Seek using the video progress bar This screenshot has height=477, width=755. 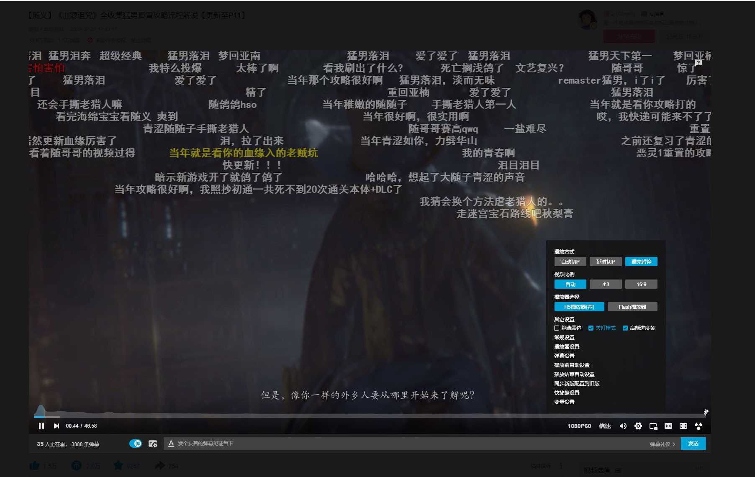[370, 416]
